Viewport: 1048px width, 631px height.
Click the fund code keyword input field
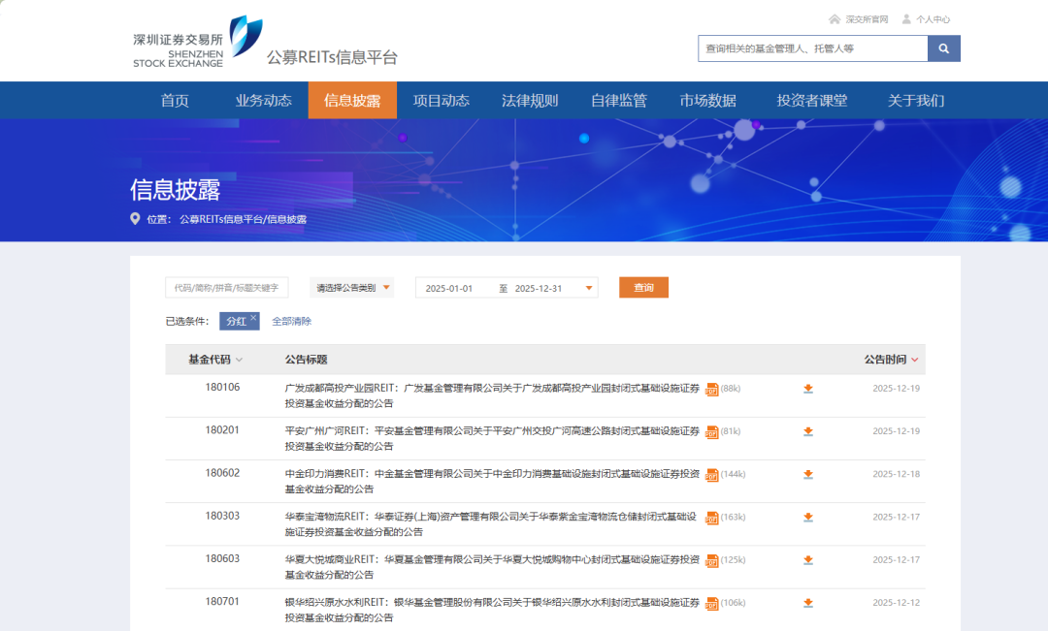tap(226, 288)
